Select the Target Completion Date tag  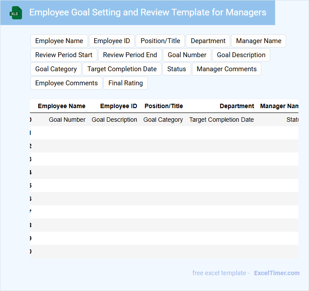point(122,69)
